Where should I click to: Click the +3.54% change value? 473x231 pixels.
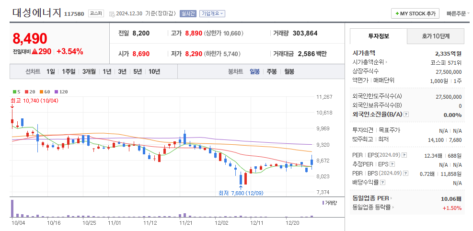click(69, 52)
